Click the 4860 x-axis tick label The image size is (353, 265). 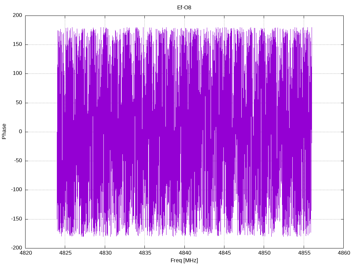344,253
